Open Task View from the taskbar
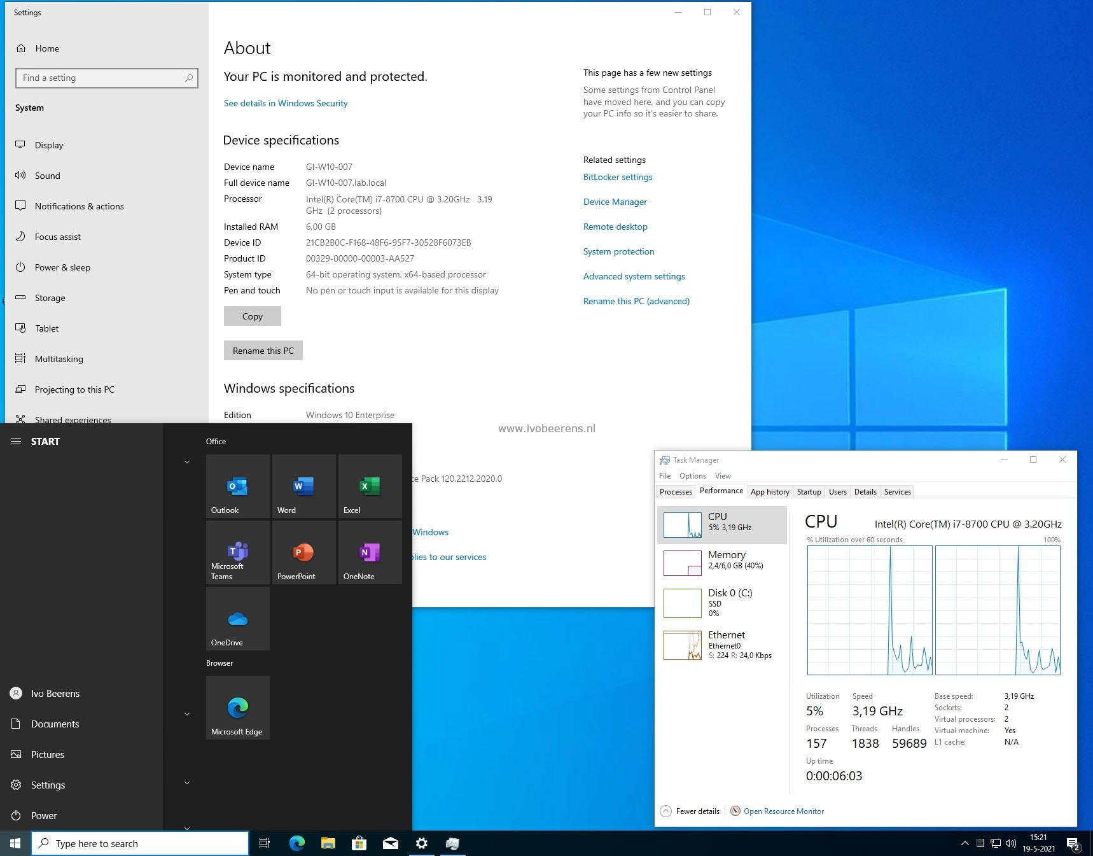 (265, 843)
